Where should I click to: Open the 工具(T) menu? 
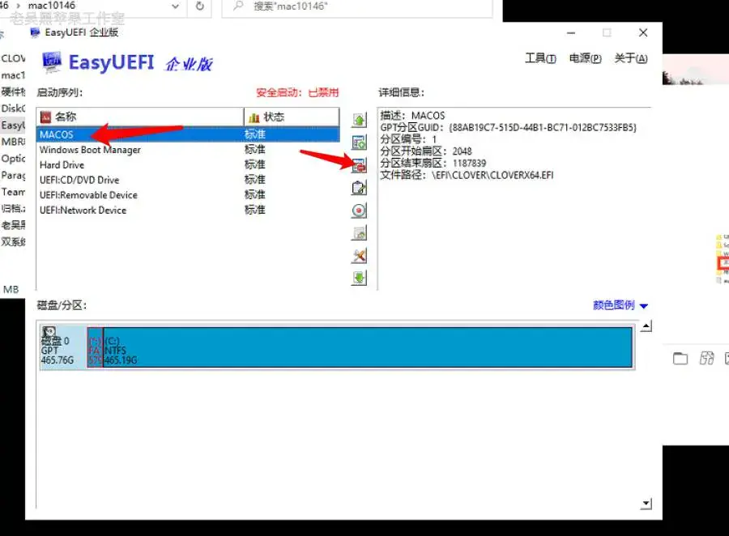click(x=540, y=58)
